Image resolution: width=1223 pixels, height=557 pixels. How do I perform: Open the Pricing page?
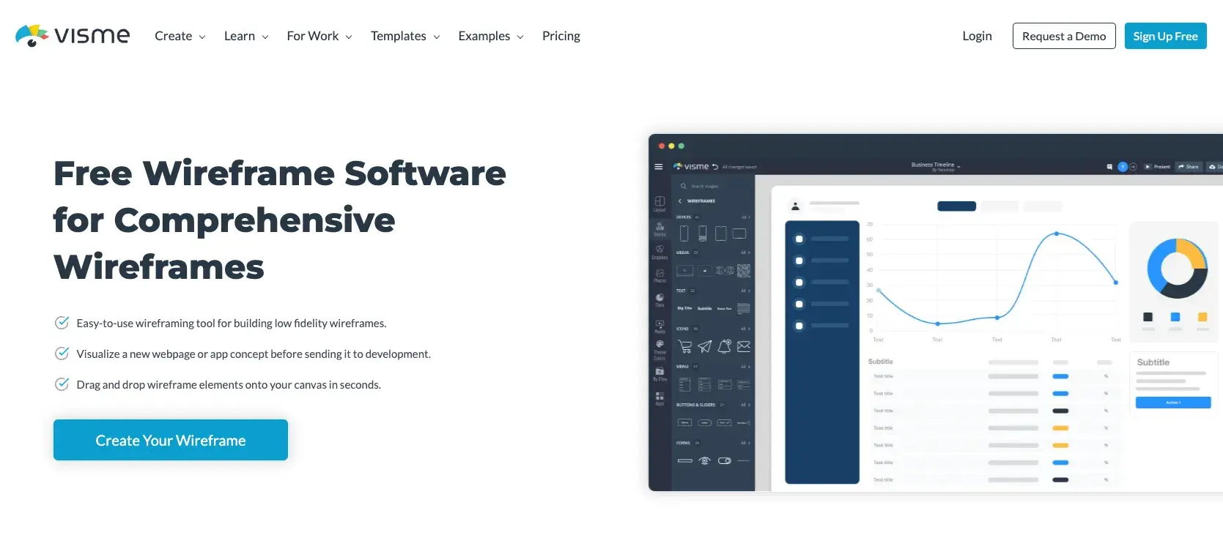tap(561, 36)
